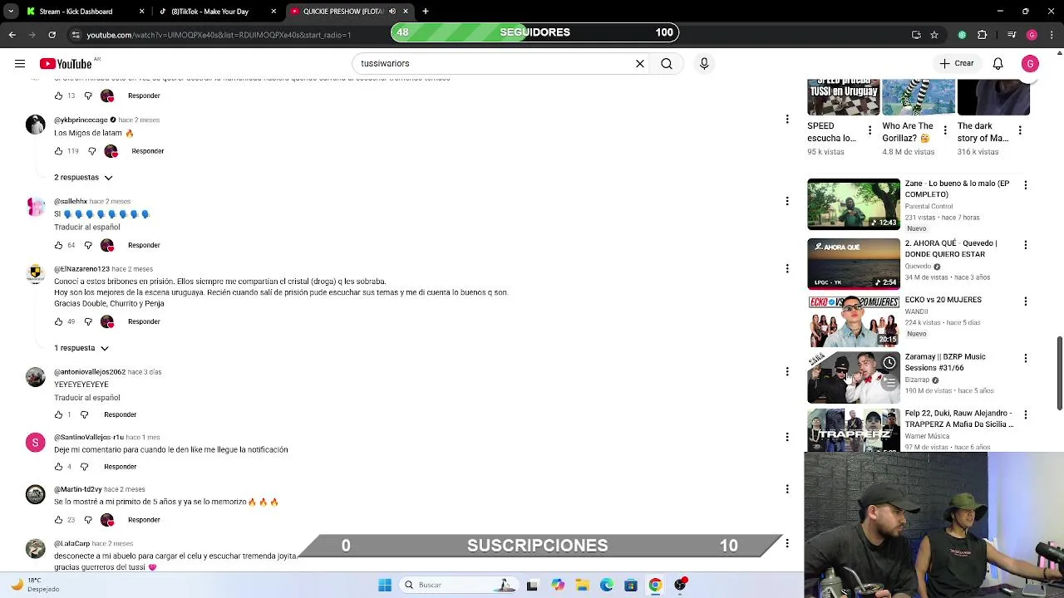
Task: Reply to @sallehhx with Responder
Action: click(x=144, y=245)
